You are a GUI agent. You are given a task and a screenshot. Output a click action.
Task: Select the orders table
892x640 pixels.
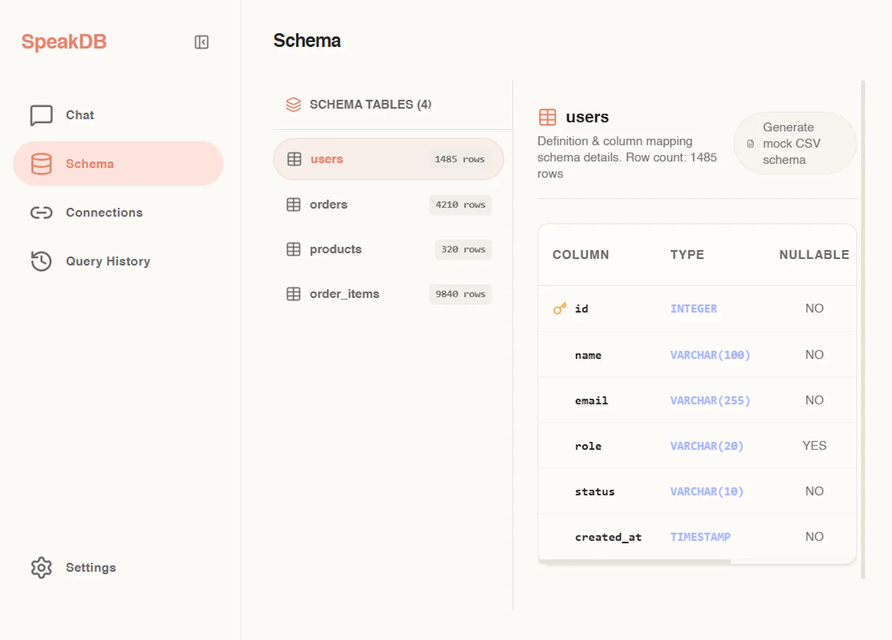(389, 204)
